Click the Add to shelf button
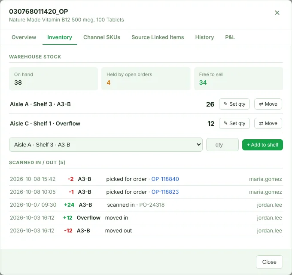 pyautogui.click(x=262, y=145)
